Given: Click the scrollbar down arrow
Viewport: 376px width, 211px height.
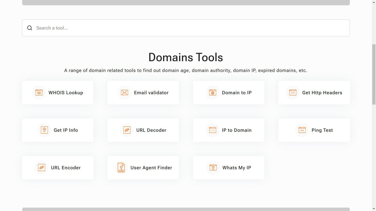Looking at the screenshot, I should click(x=374, y=209).
